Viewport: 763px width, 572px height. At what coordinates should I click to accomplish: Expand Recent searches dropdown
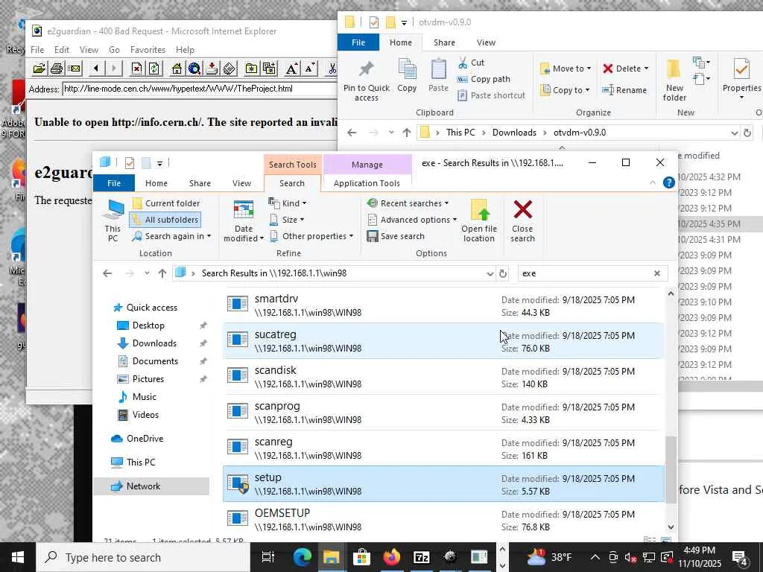pos(408,203)
